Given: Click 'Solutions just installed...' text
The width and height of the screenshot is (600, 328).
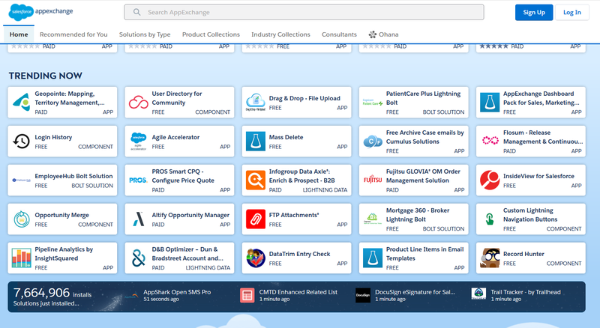Looking at the screenshot, I should point(46,303).
